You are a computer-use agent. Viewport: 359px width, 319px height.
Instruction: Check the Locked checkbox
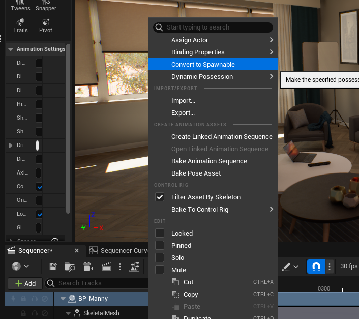(160, 233)
